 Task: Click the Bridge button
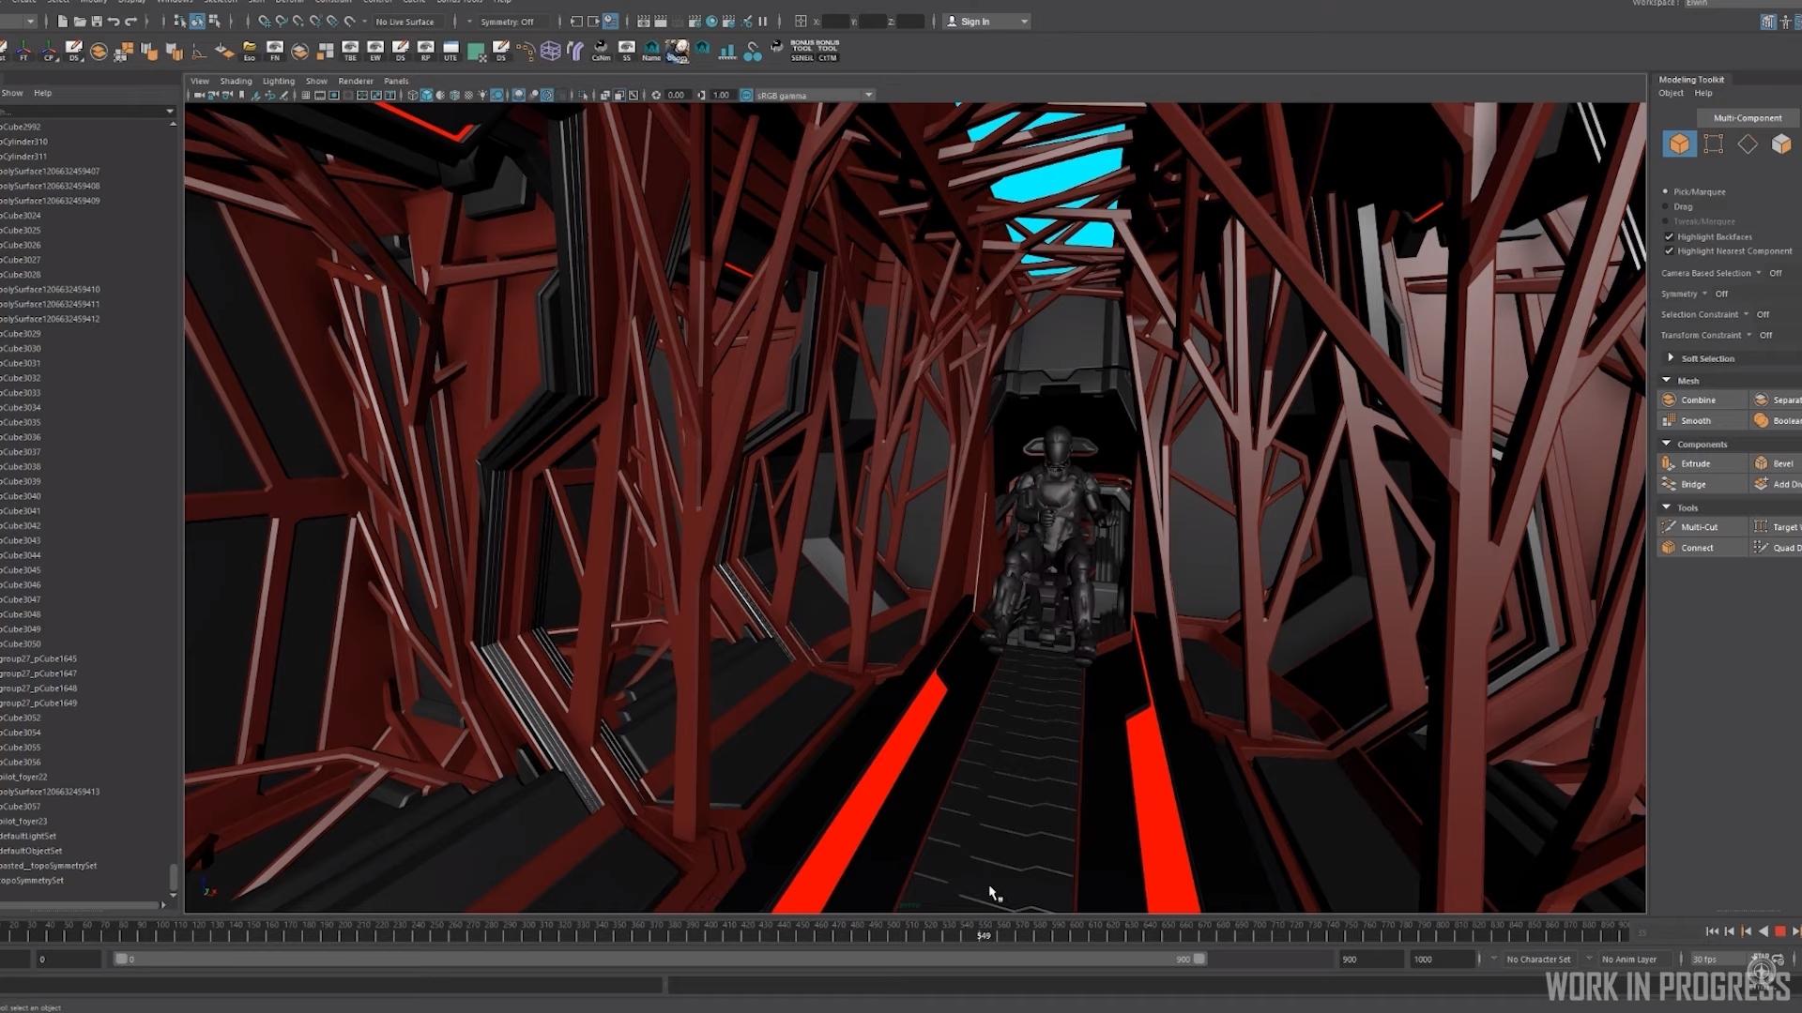point(1693,484)
